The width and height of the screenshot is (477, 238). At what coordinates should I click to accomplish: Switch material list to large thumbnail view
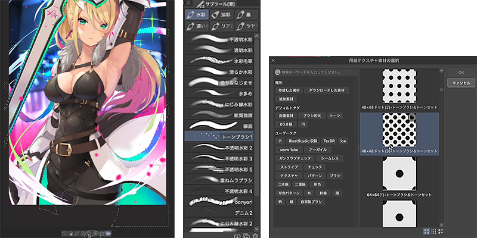pyautogui.click(x=427, y=231)
